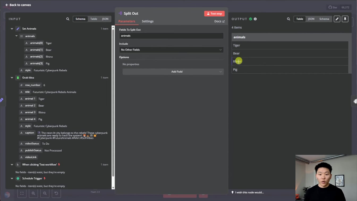Click the edit output pencil icon
This screenshot has height=201, width=357.
(337, 19)
